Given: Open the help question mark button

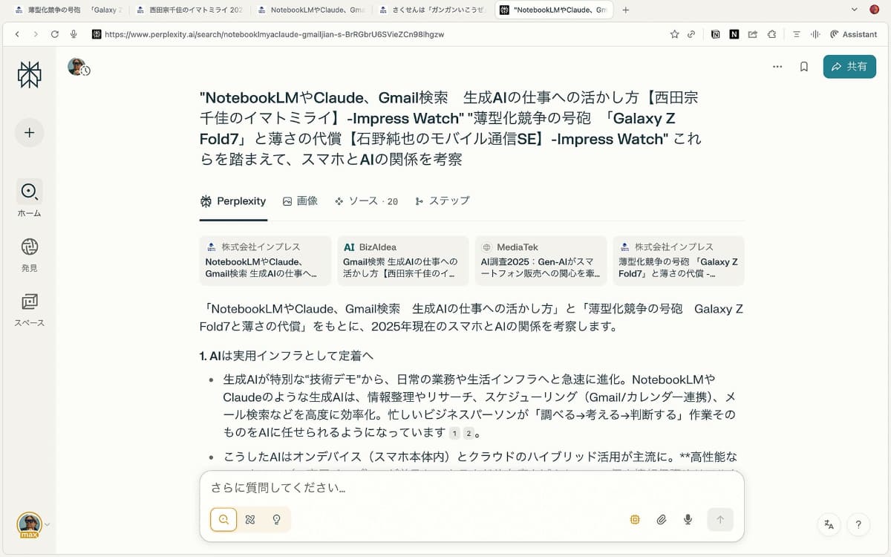Looking at the screenshot, I should point(858,524).
